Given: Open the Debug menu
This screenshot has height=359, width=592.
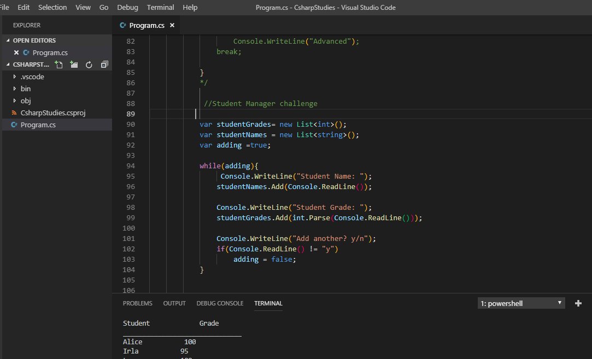Looking at the screenshot, I should tap(127, 7).
